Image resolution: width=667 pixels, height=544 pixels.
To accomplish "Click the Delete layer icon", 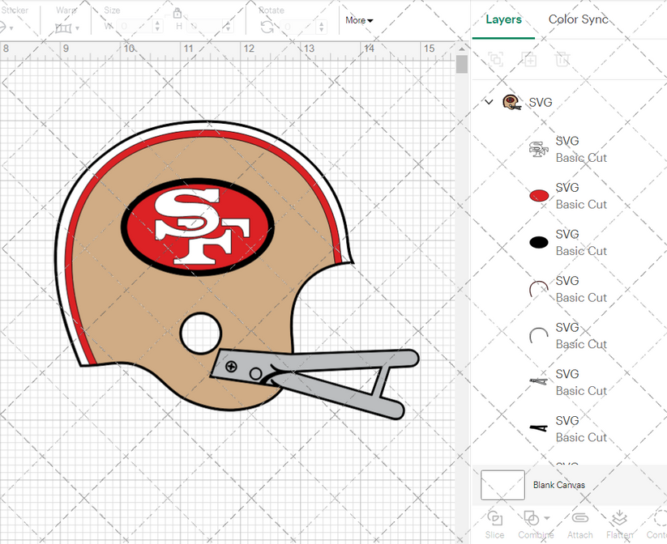I will 562,59.
